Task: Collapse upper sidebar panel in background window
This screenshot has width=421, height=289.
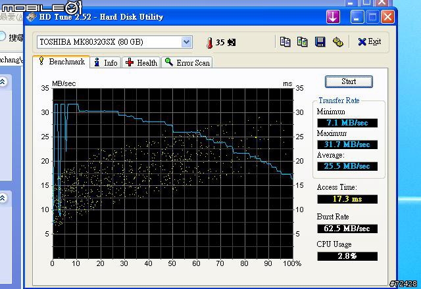Action: coord(3,81)
